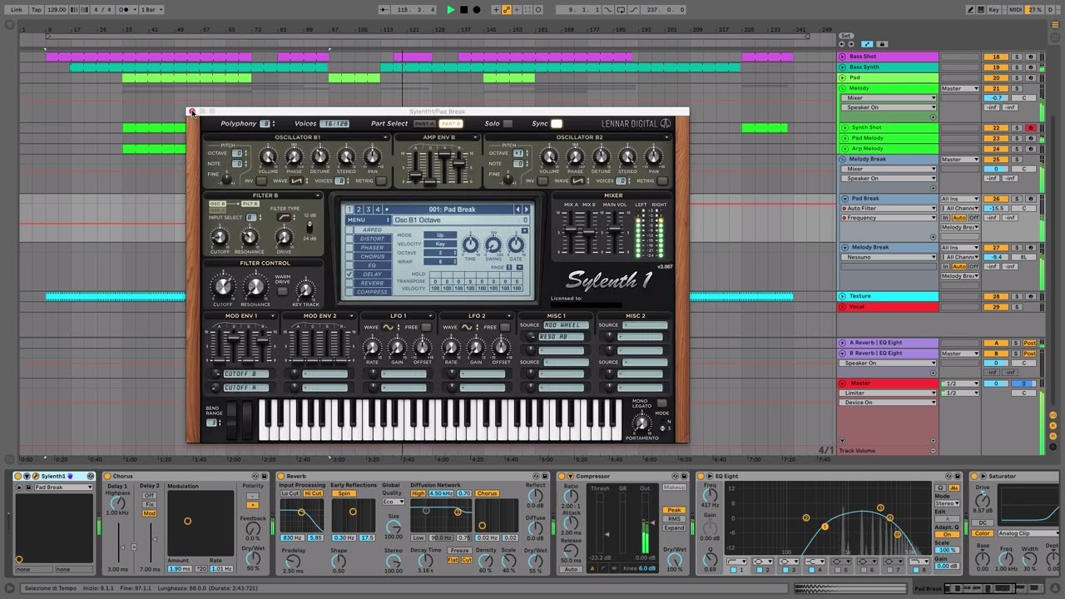Open Pad Break All Ins input dropdown
The image size is (1065, 599).
(x=960, y=199)
